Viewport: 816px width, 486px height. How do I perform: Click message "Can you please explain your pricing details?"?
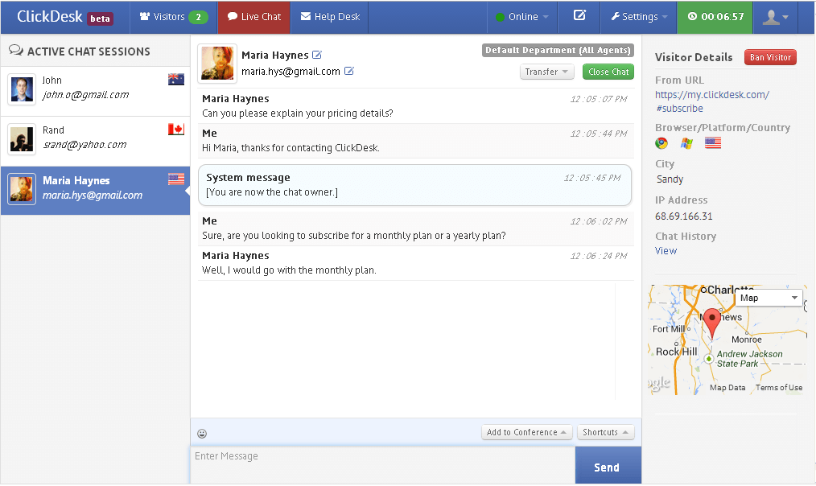[x=298, y=113]
